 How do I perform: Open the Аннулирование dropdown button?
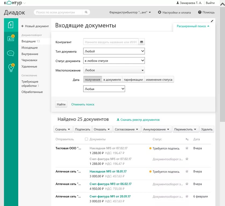pyautogui.click(x=156, y=129)
